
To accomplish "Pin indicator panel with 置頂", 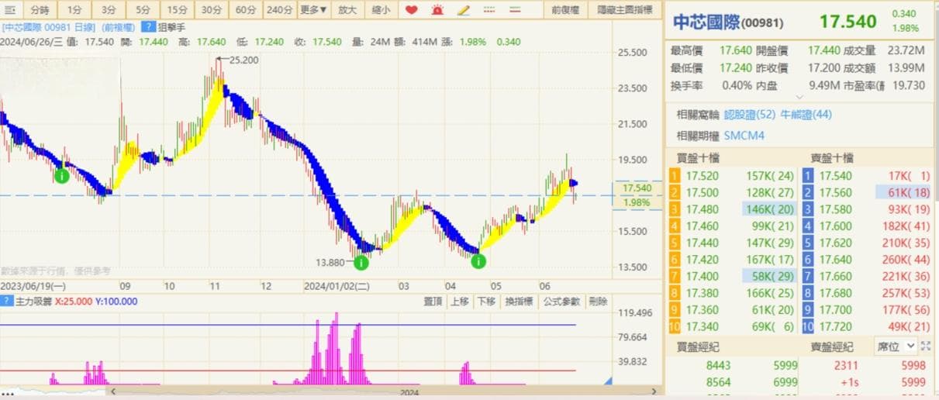I will pyautogui.click(x=433, y=302).
